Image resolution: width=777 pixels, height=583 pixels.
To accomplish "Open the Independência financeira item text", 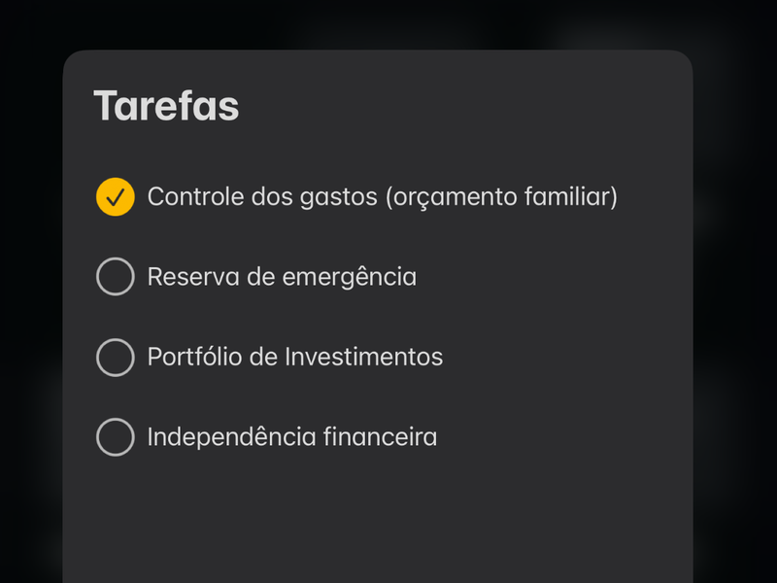I will click(x=291, y=436).
